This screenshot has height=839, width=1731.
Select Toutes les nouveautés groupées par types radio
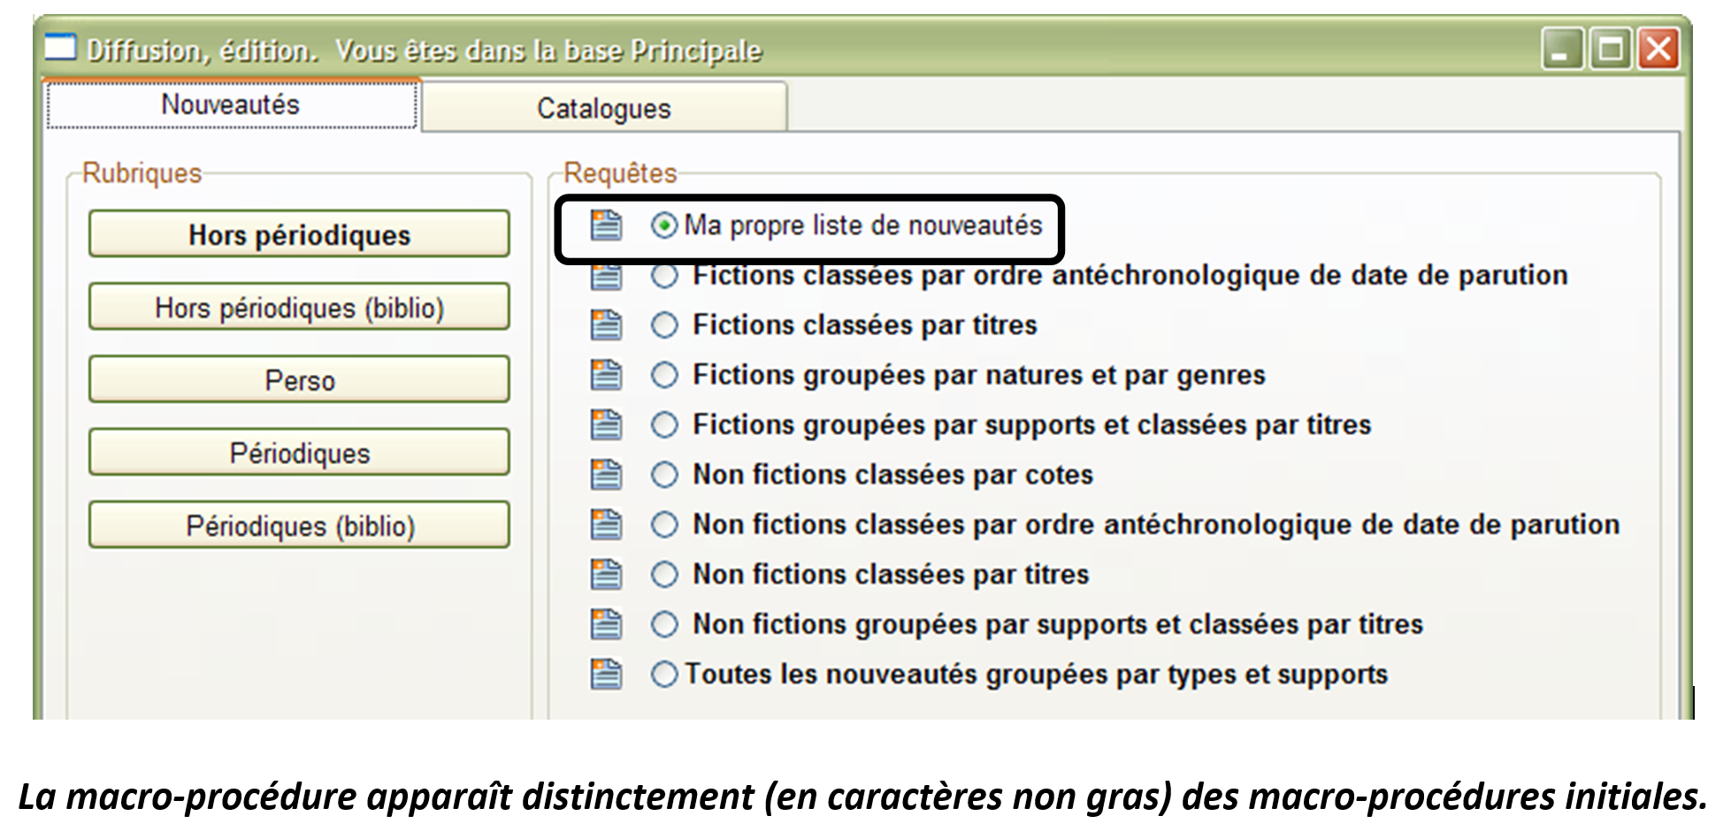point(664,675)
